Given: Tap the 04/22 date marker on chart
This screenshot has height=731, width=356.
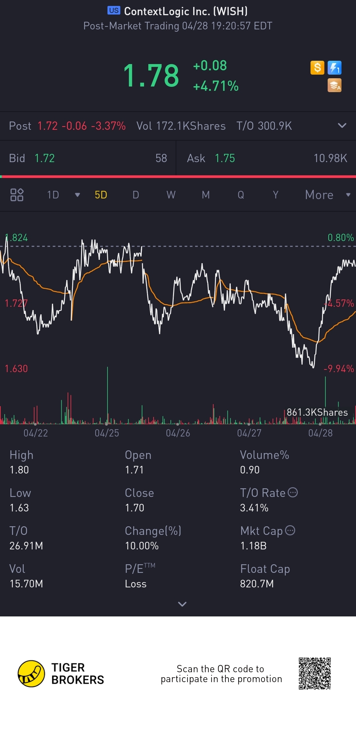Looking at the screenshot, I should [36, 433].
